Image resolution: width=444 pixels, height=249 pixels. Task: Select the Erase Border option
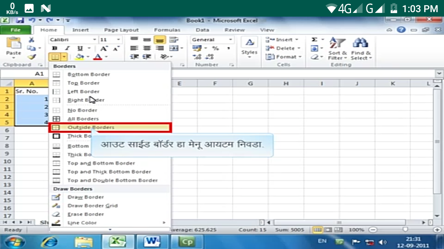click(x=110, y=214)
